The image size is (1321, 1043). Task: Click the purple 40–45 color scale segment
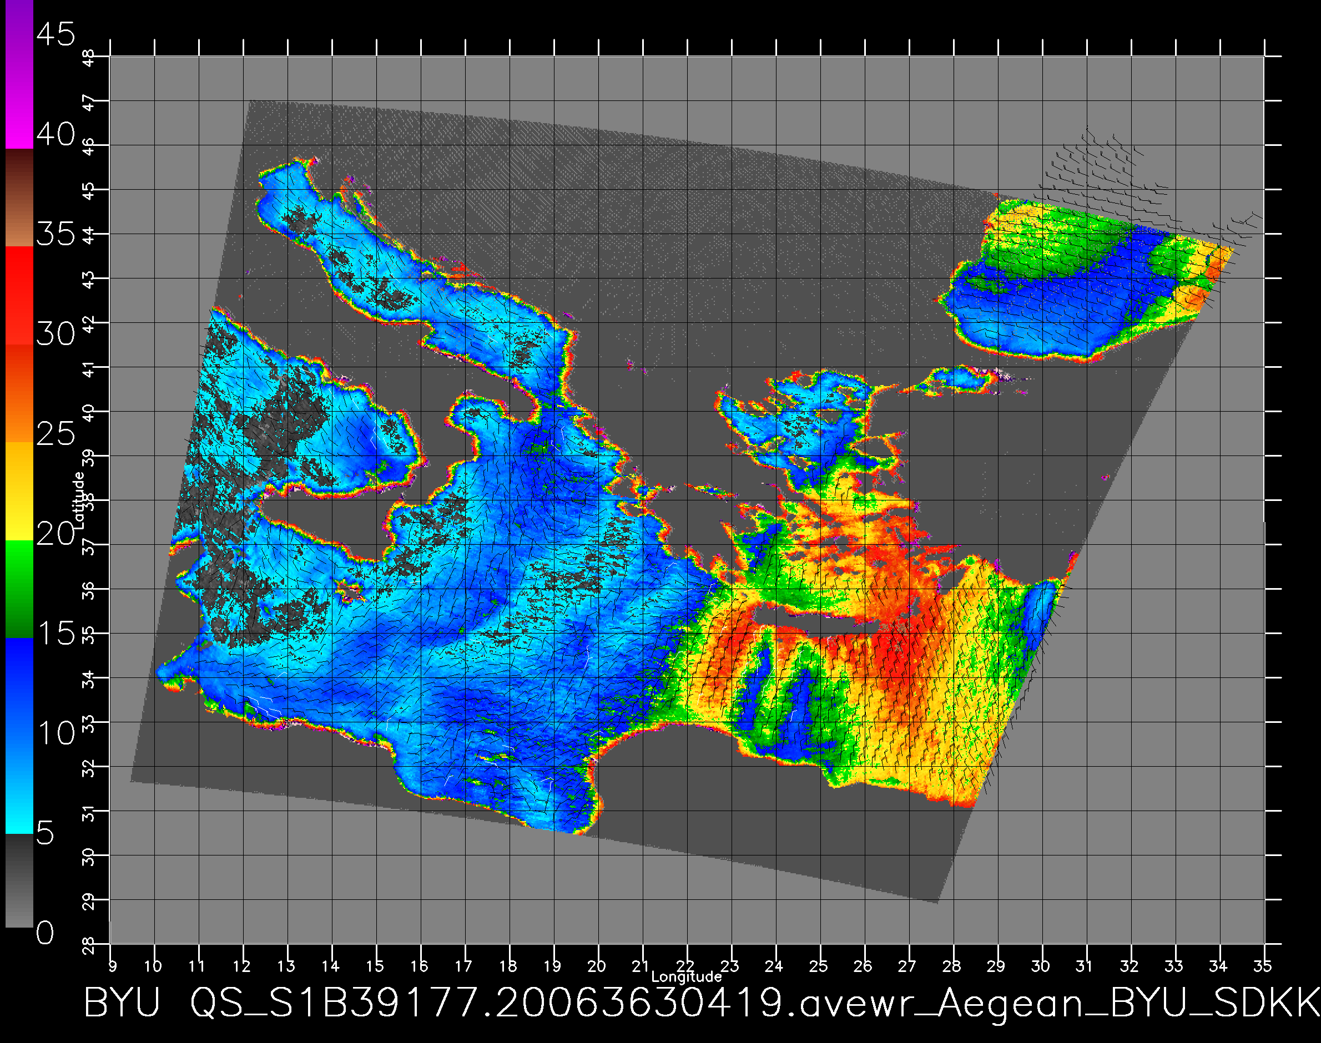[x=19, y=74]
